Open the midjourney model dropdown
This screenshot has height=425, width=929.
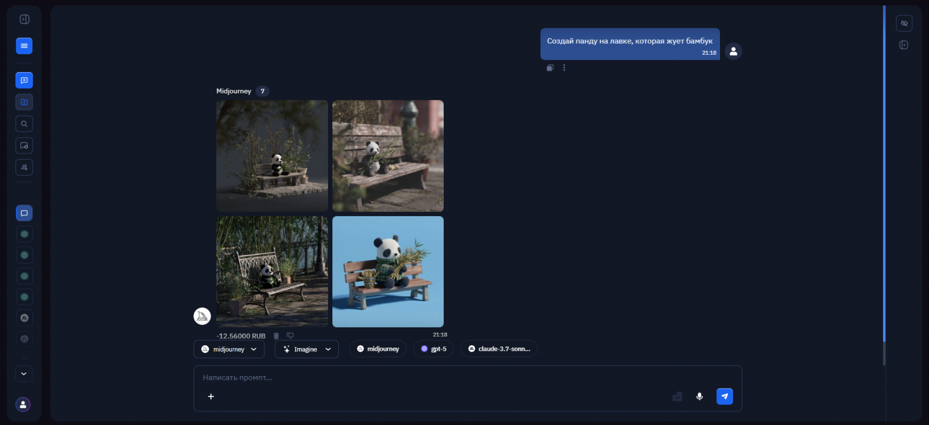coord(229,349)
